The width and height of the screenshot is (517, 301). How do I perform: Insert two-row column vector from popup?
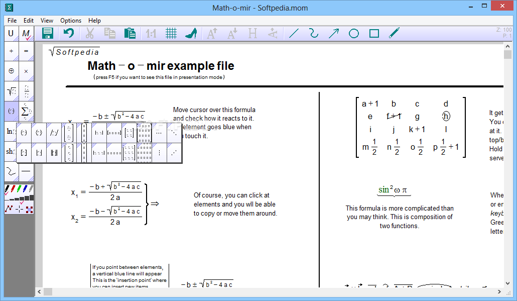tap(69, 133)
